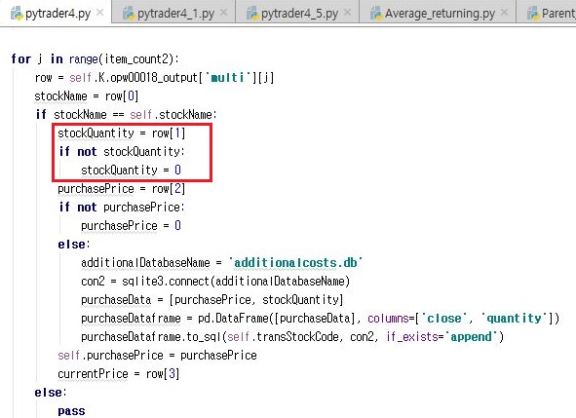576x418 pixels.
Task: Click 'stockName = row[0]' line
Action: (87, 96)
